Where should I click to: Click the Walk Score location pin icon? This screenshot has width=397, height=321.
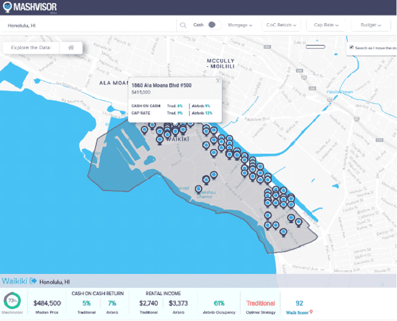coord(311,311)
